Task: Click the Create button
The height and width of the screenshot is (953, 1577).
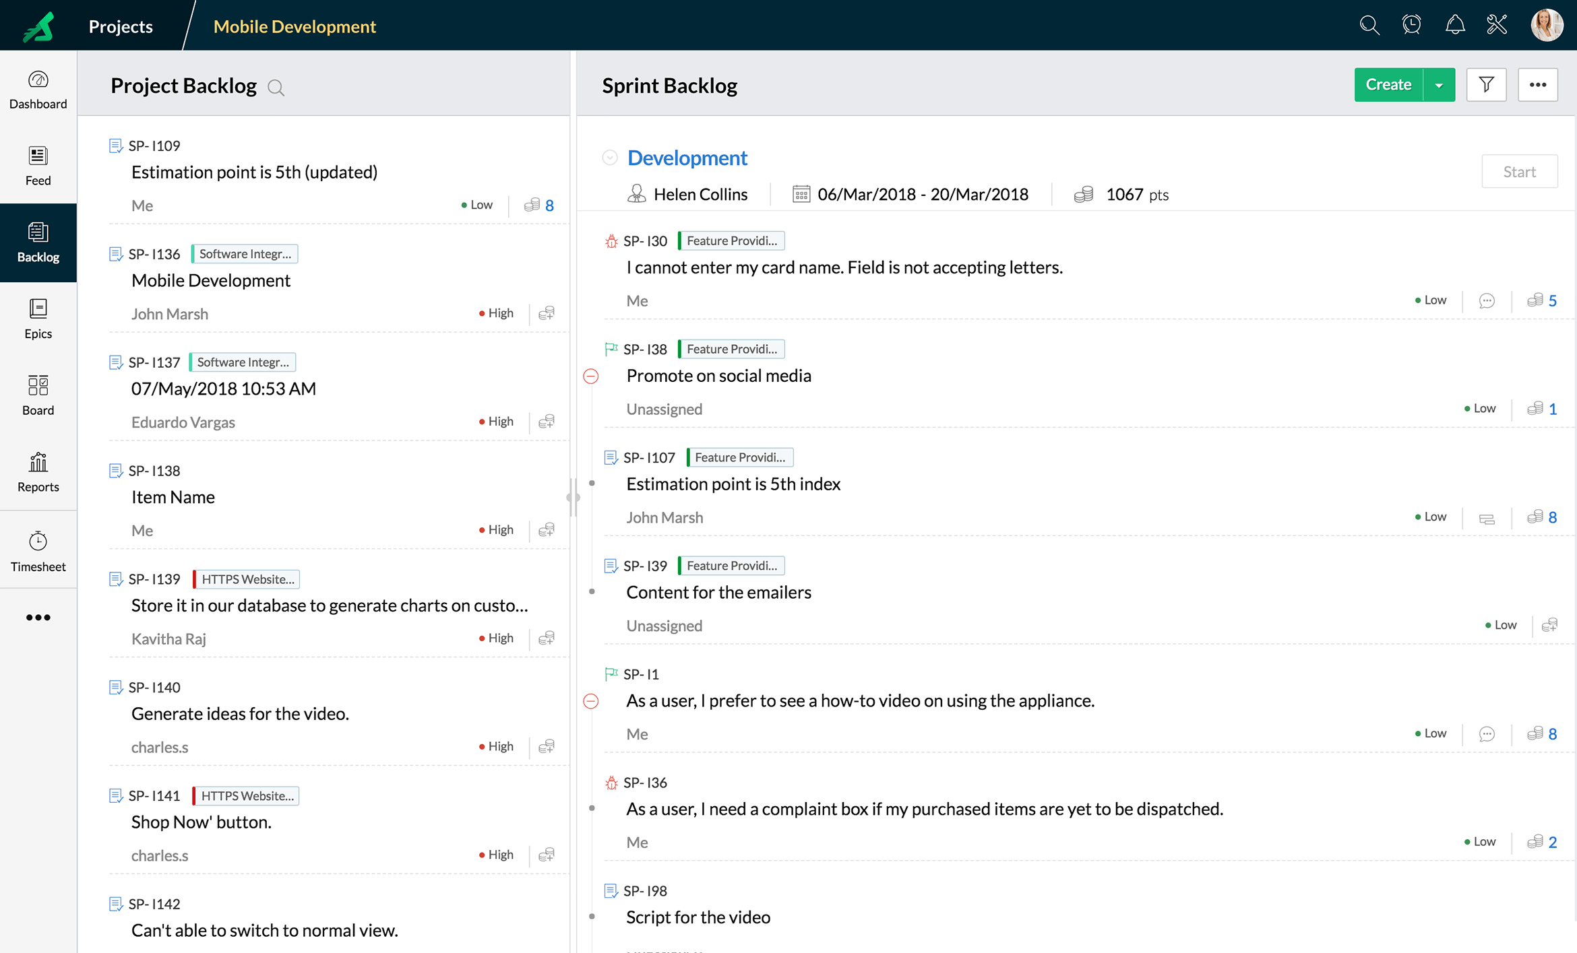Action: pos(1388,85)
